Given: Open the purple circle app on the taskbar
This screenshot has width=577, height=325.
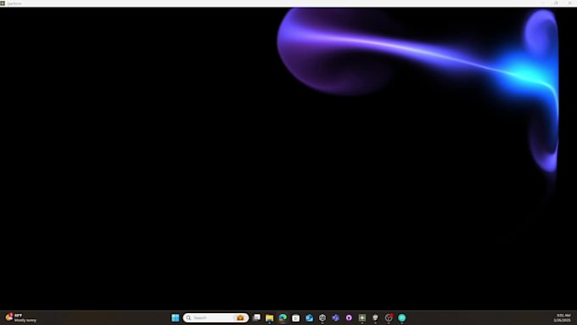Looking at the screenshot, I should (349, 317).
